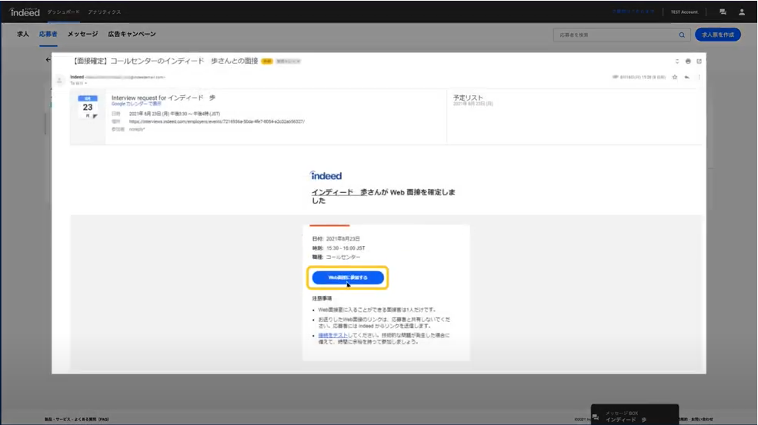Expand or collapse all messages arrows
Image resolution: width=758 pixels, height=425 pixels.
point(677,61)
